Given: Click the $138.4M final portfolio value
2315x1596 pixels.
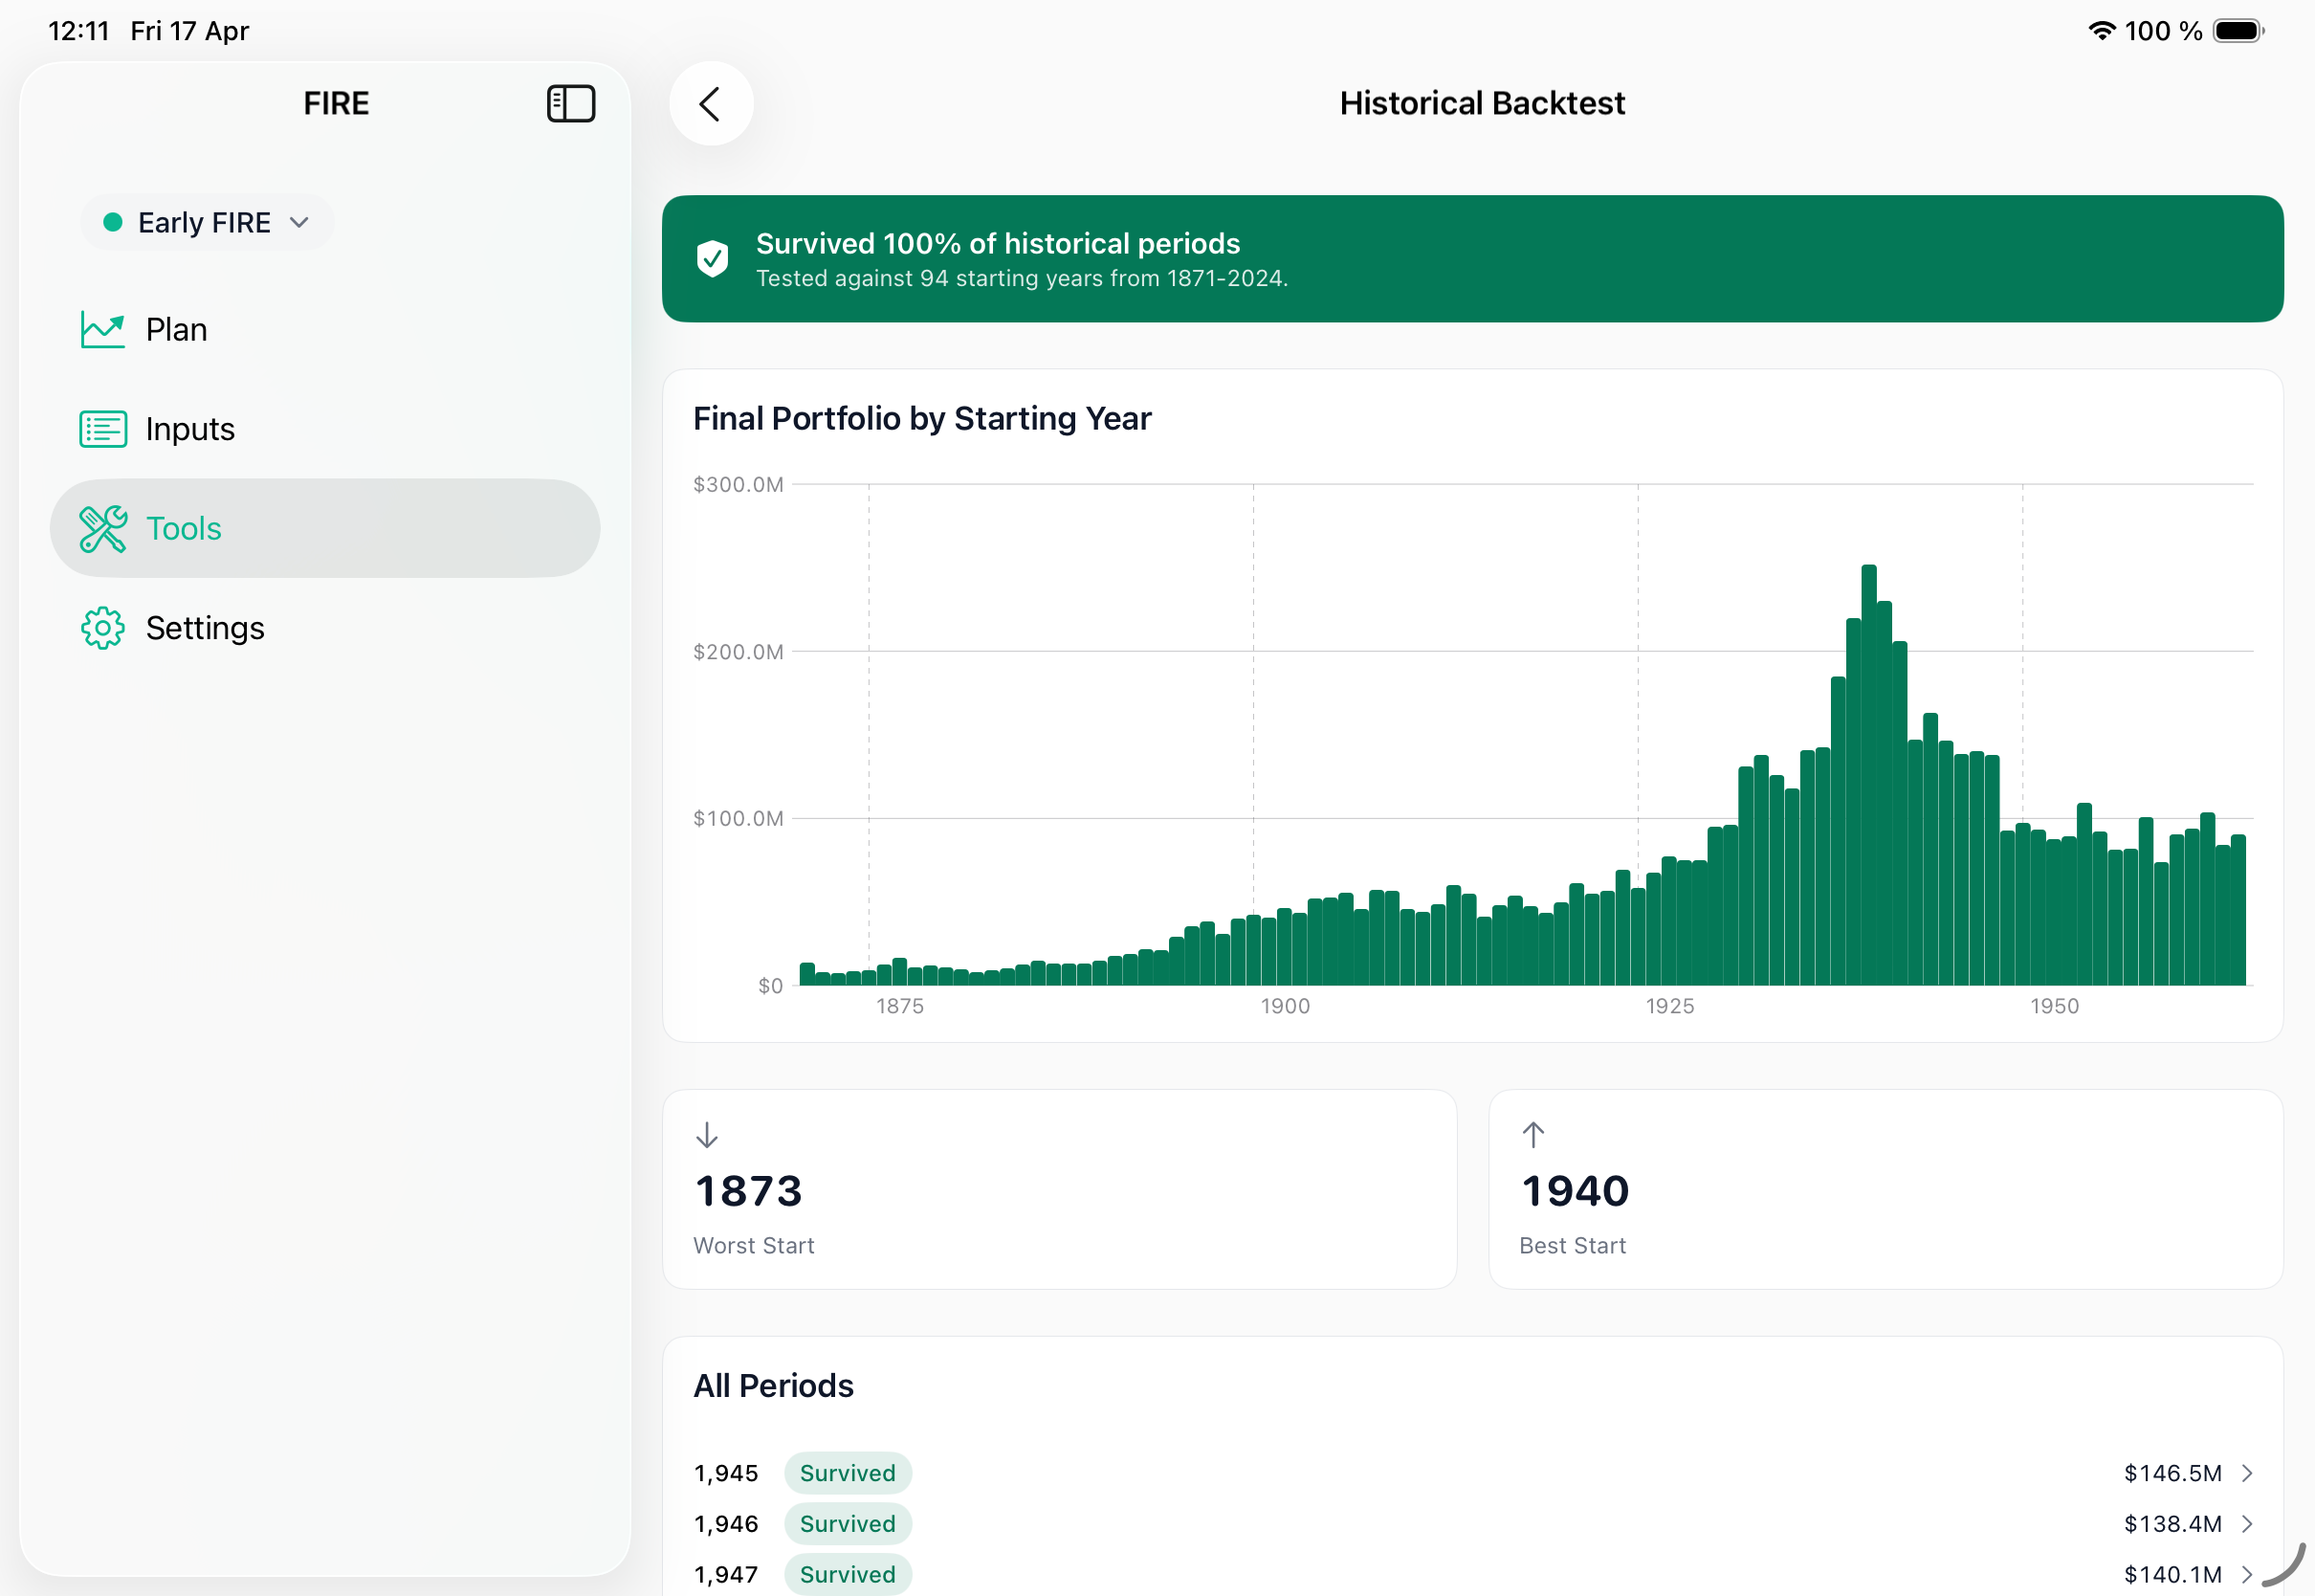Looking at the screenshot, I should pos(2172,1524).
